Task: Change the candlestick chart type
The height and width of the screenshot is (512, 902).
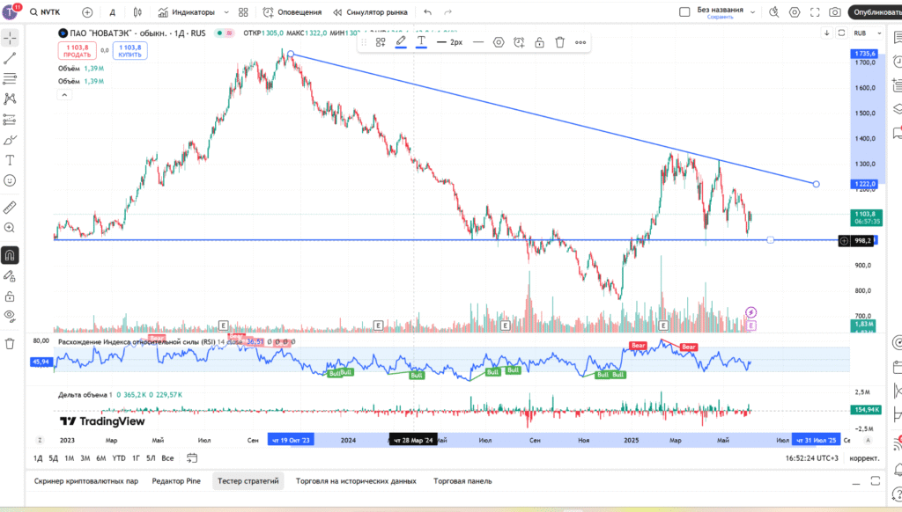Action: (x=137, y=12)
